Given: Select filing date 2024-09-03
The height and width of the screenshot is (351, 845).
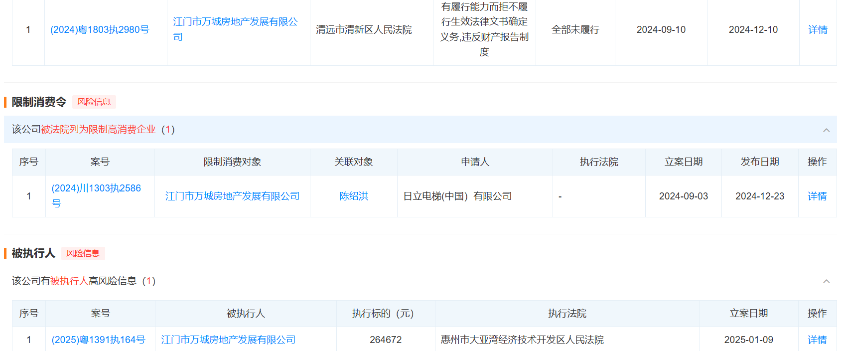Looking at the screenshot, I should [x=684, y=196].
